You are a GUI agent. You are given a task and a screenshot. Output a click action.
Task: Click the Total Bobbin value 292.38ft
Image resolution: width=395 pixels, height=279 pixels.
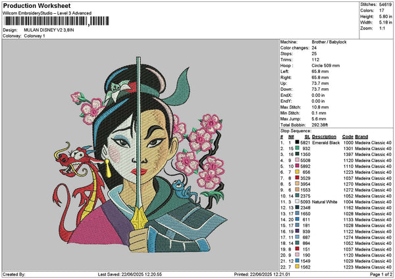tap(320, 125)
